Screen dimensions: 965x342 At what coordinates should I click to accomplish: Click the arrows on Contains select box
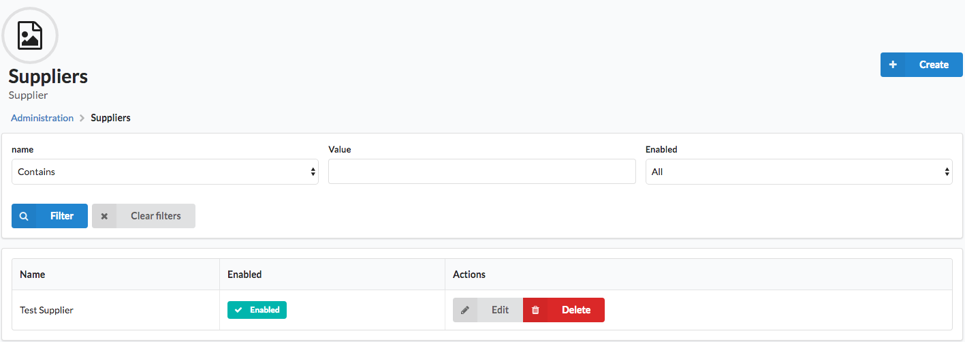[x=313, y=172]
